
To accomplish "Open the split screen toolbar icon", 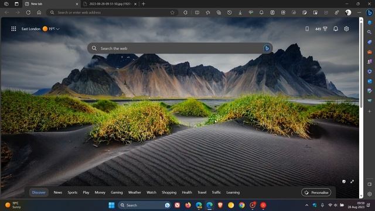I will [x=197, y=12].
